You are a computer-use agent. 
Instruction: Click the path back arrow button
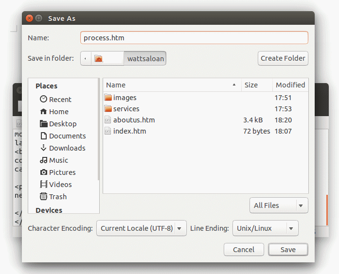(86, 58)
